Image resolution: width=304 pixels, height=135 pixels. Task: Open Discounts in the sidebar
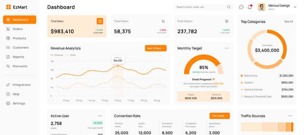(x=20, y=66)
